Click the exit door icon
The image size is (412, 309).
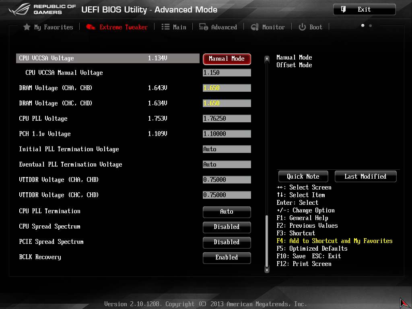pyautogui.click(x=343, y=10)
